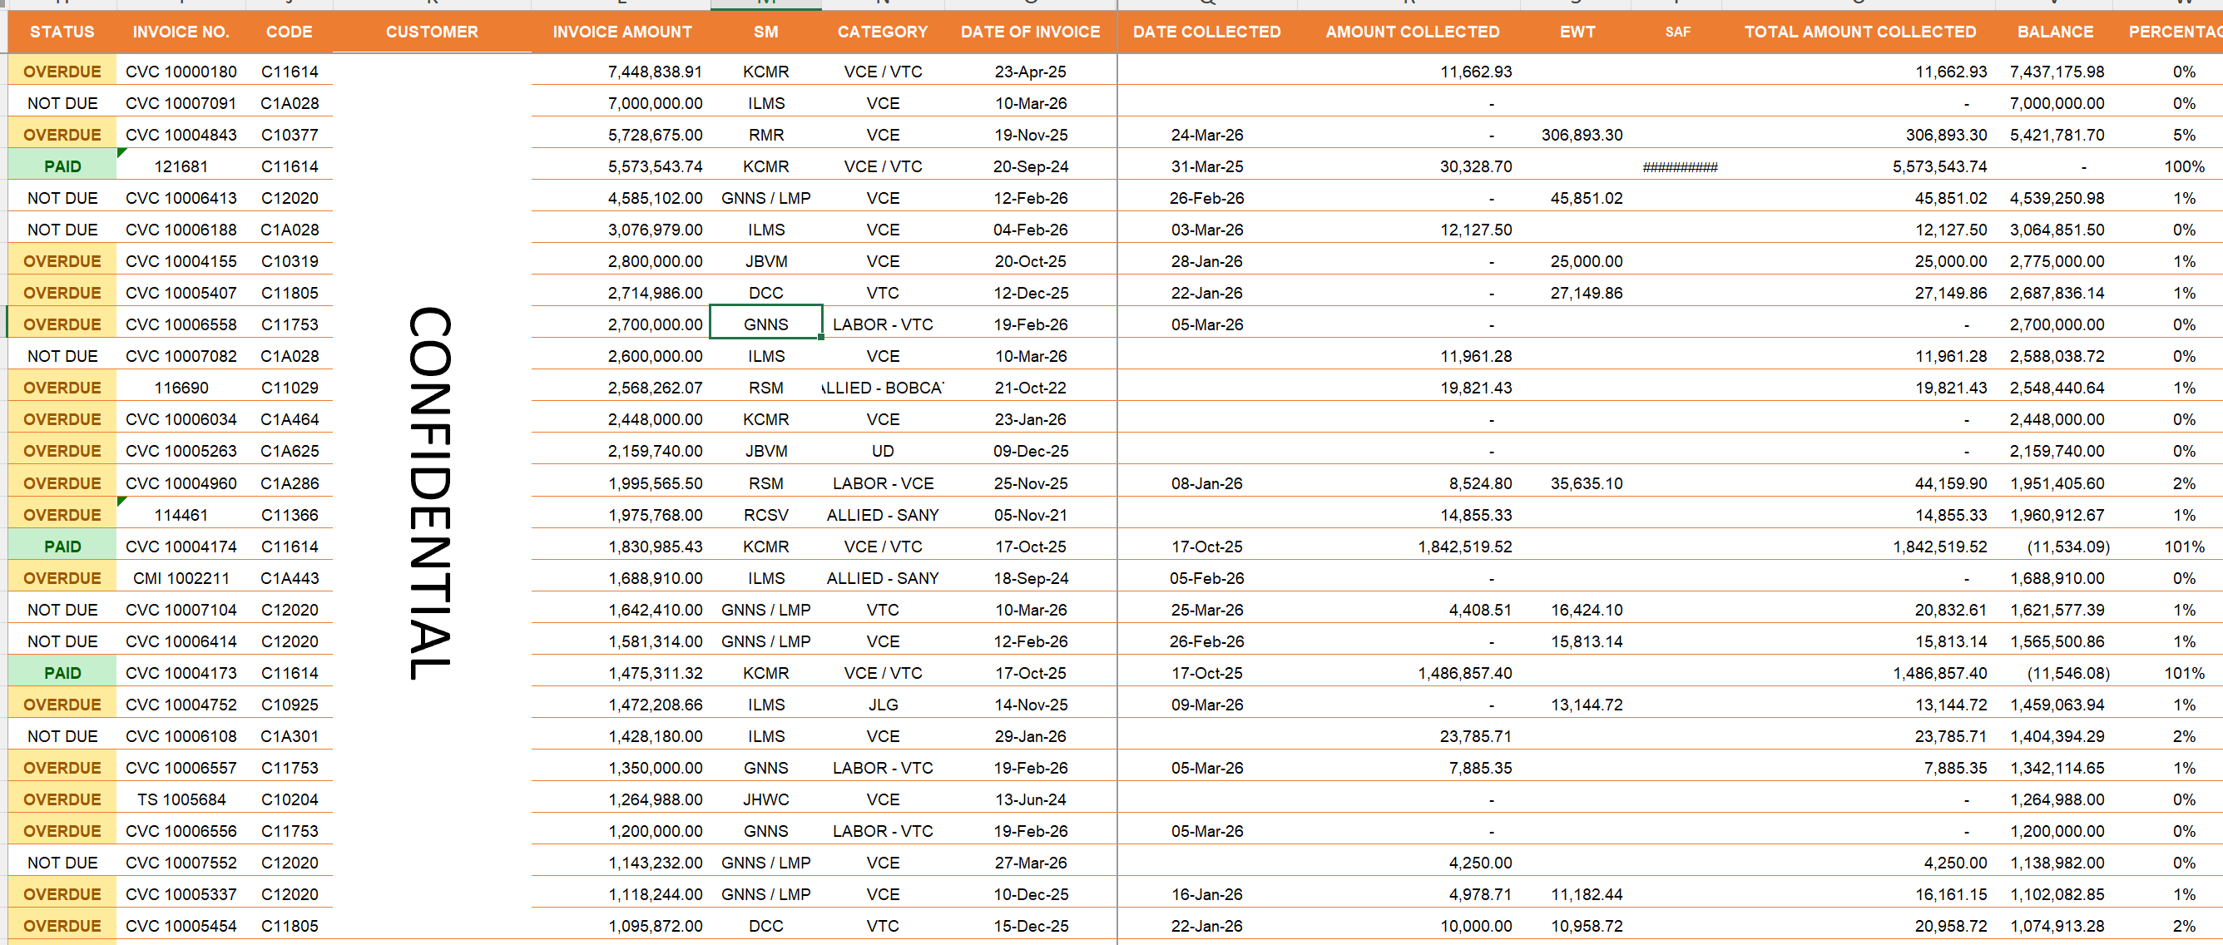The height and width of the screenshot is (945, 2223).
Task: Select invoice amount 7,448,838.91 cell
Action: (x=654, y=72)
